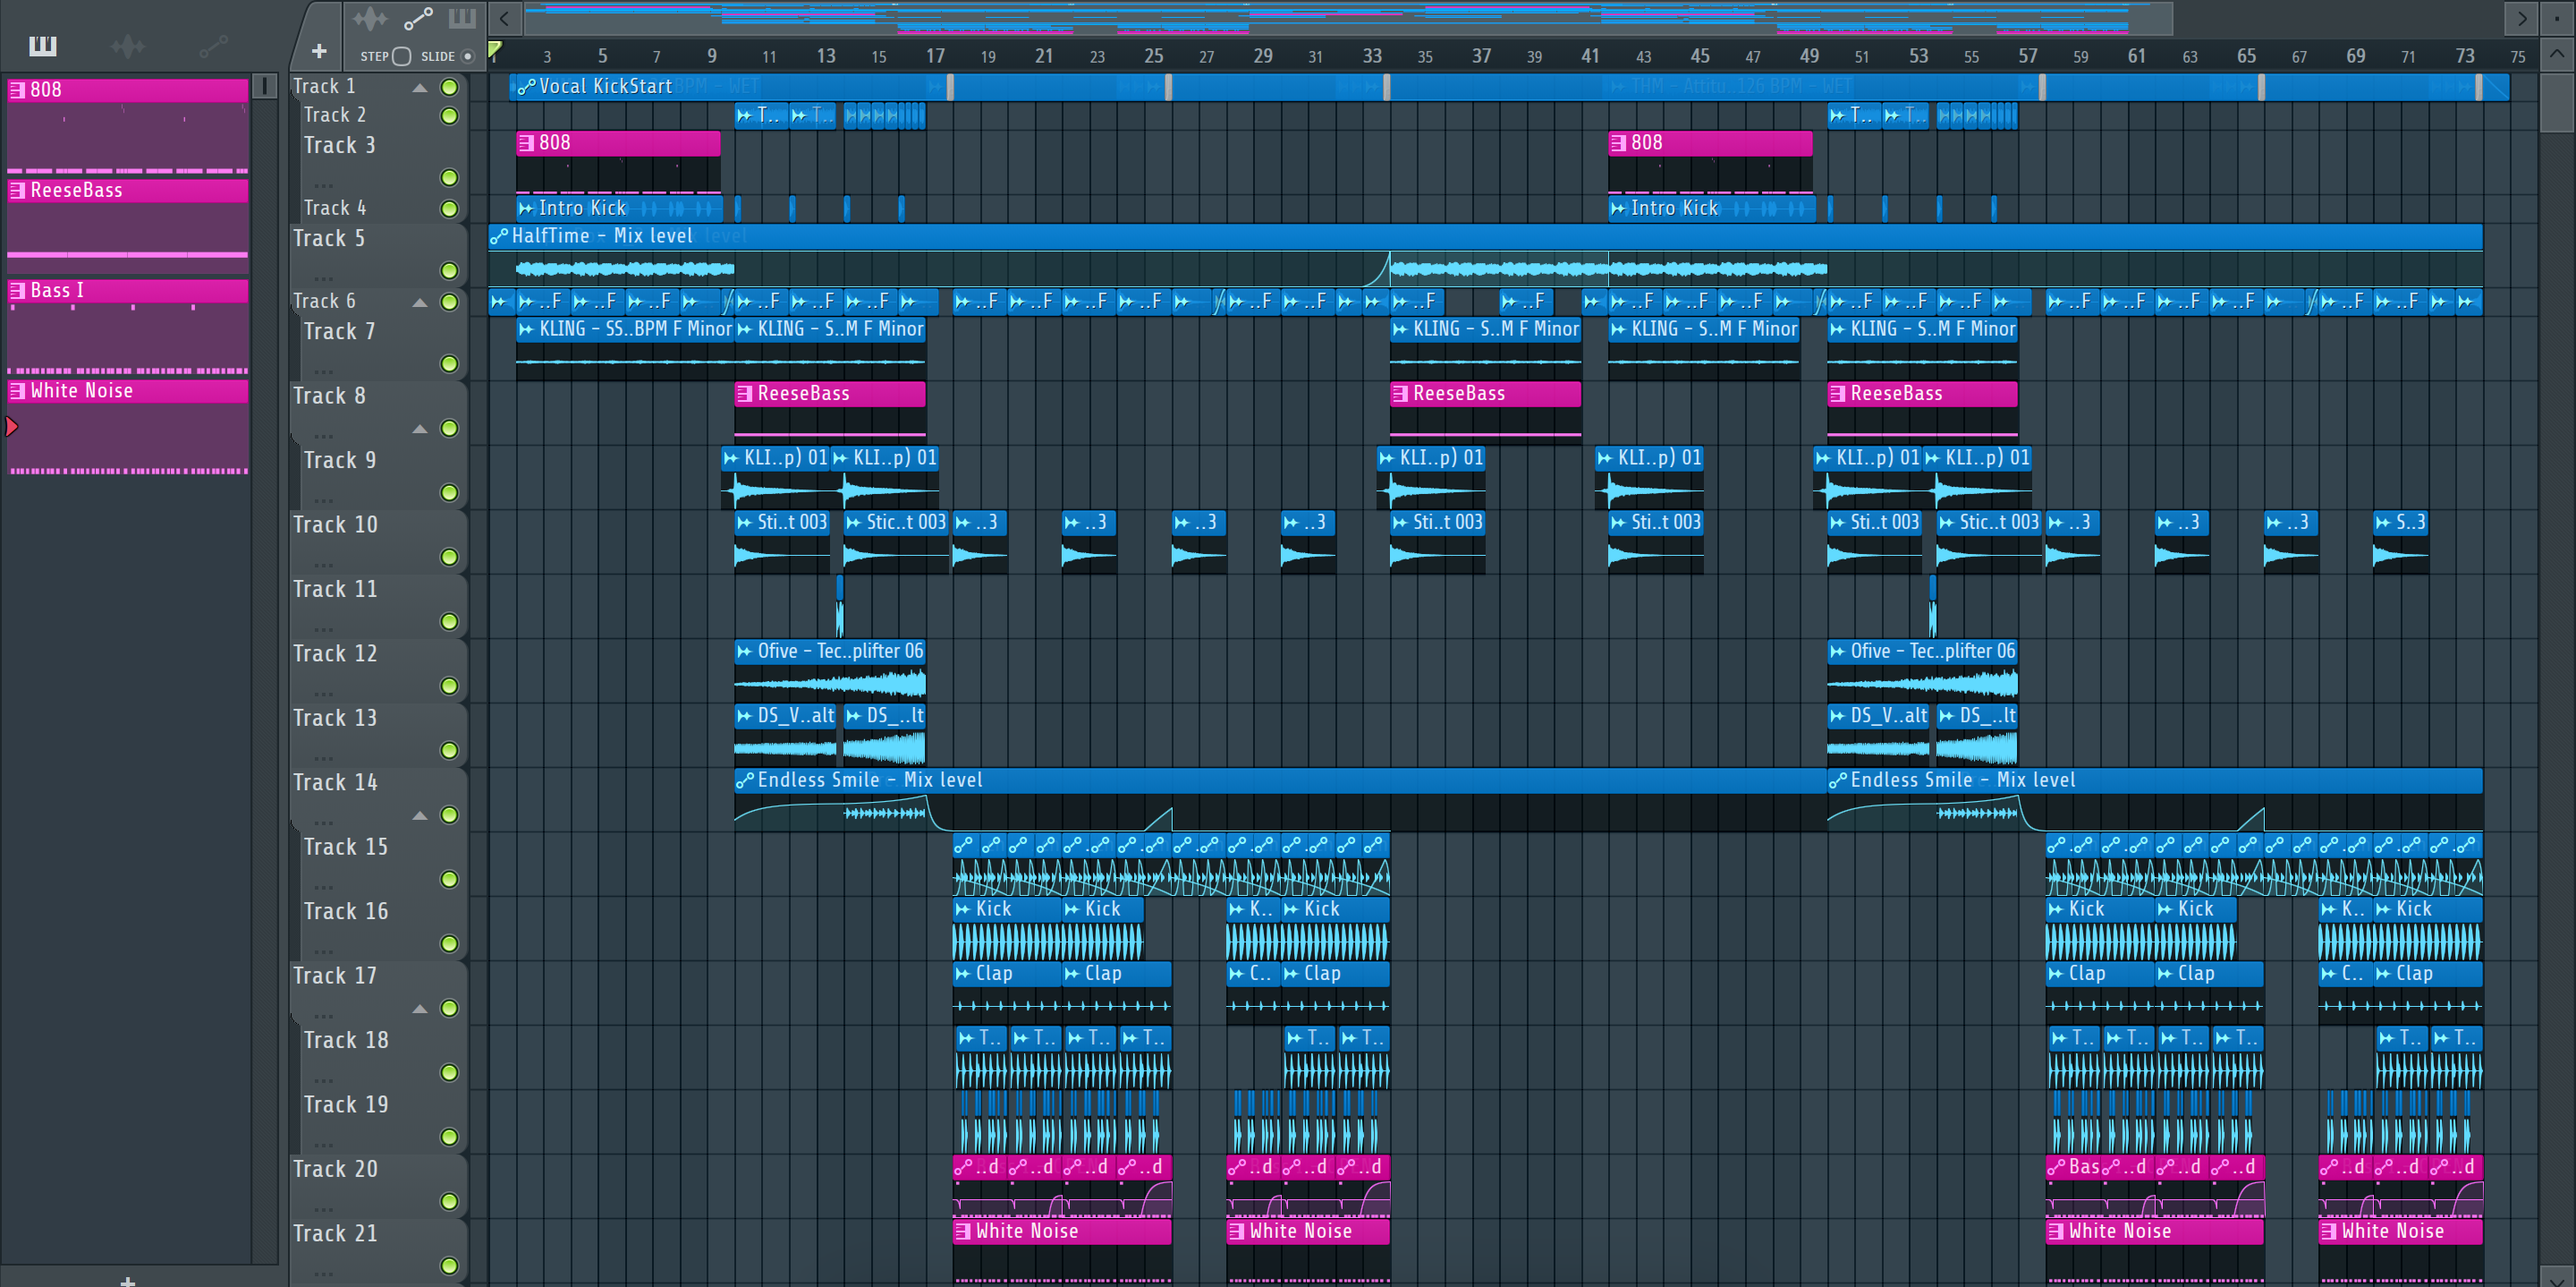Viewport: 2576px width, 1287px height.
Task: Click the green playhead marker at bar 1
Action: tap(494, 50)
